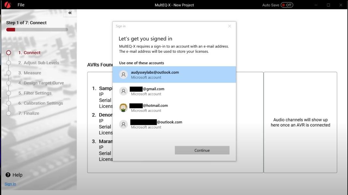
Task: Click the hotmail.com account avatar picture
Action: coord(123,108)
